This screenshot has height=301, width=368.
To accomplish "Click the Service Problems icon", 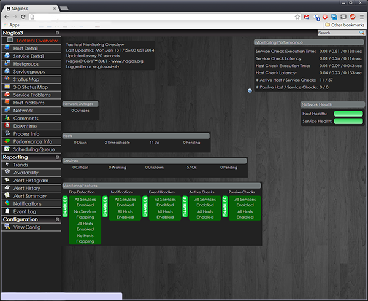I will click(7, 95).
